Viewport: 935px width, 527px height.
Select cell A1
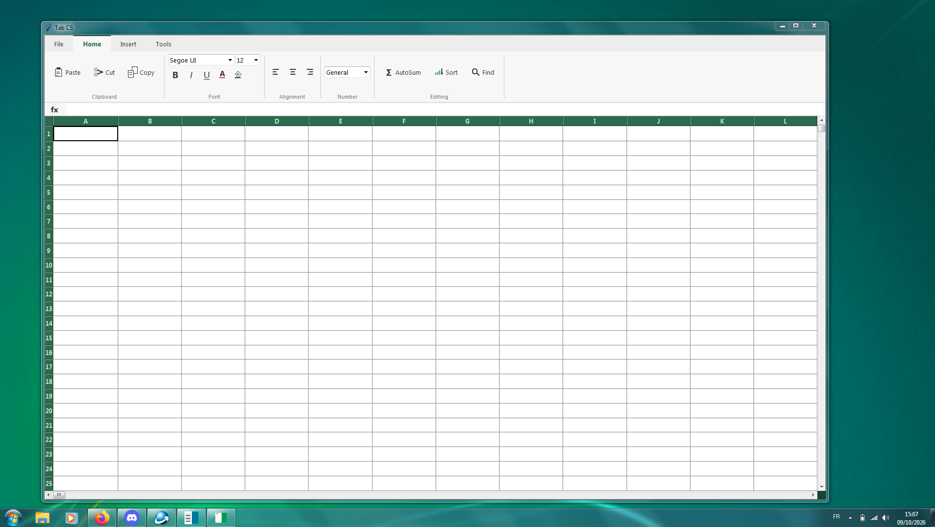85,134
